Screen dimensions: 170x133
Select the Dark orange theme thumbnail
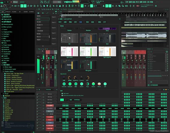click(88, 38)
